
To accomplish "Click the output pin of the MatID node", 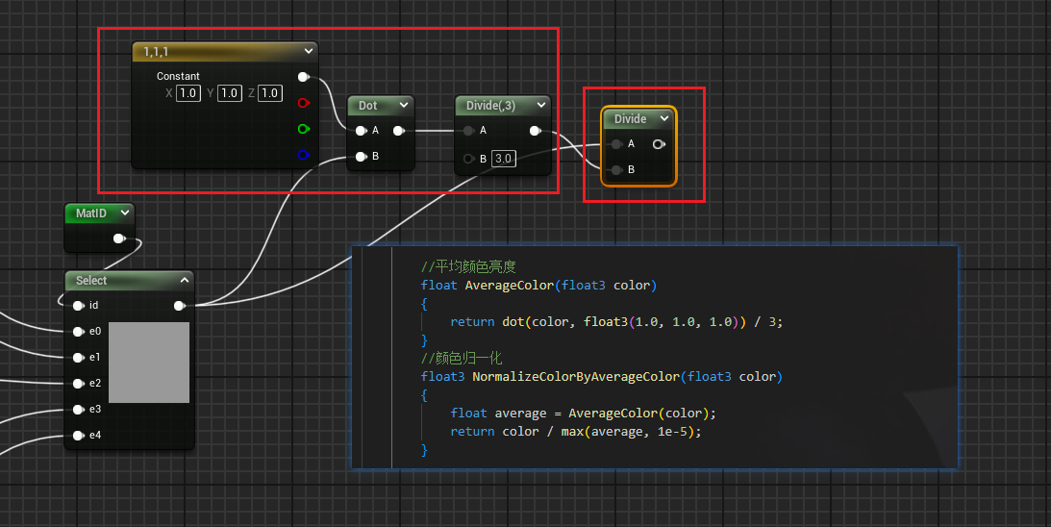I will (x=119, y=238).
